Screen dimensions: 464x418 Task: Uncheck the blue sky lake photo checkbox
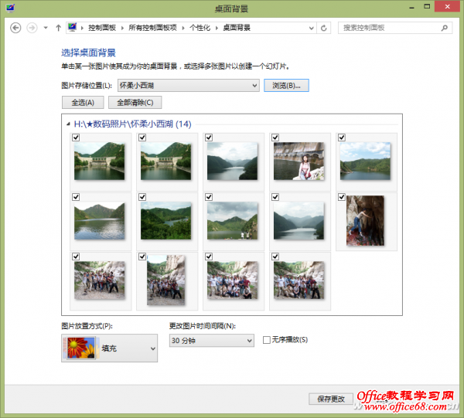[342, 138]
